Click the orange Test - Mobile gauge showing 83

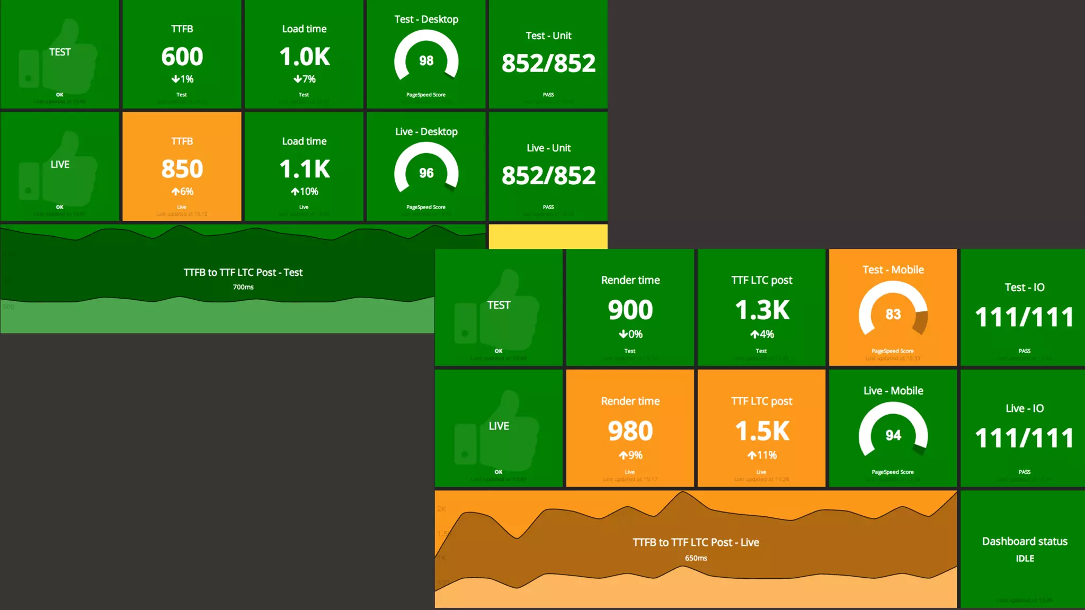click(x=893, y=312)
